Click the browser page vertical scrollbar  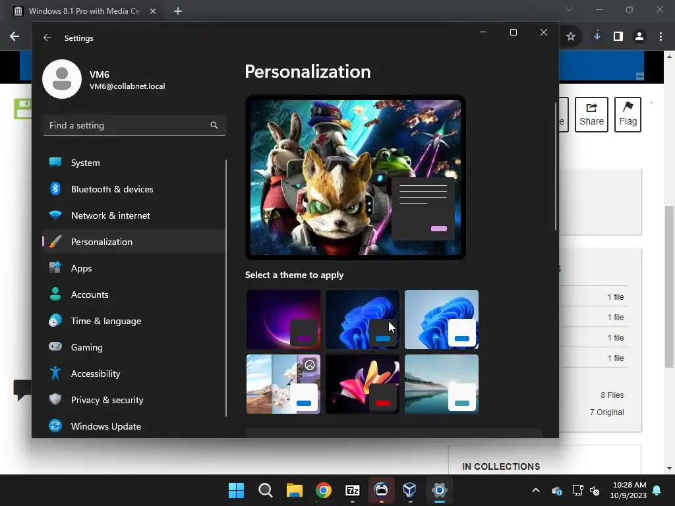pos(669,286)
